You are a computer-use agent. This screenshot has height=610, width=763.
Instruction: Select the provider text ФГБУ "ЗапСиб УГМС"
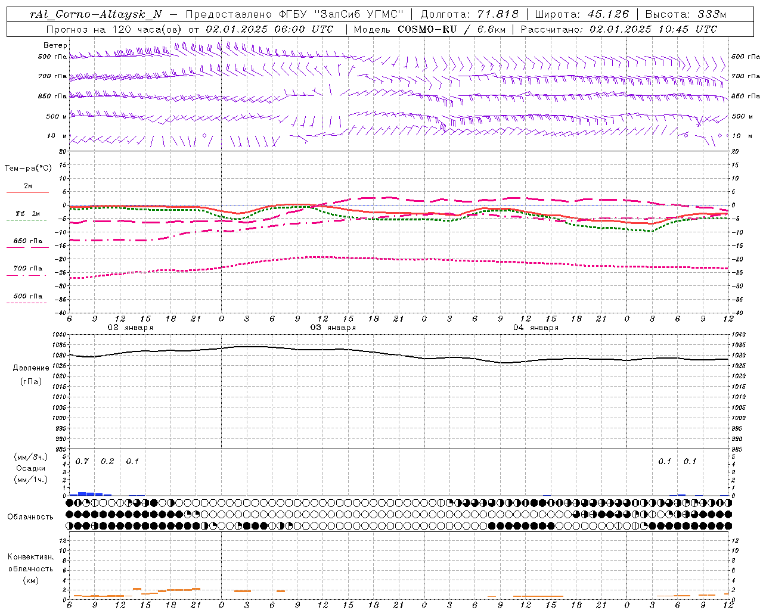(x=341, y=14)
